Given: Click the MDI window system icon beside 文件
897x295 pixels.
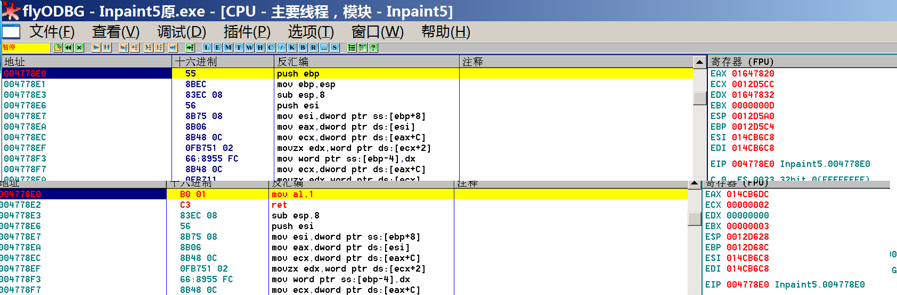Looking at the screenshot, I should (x=11, y=31).
